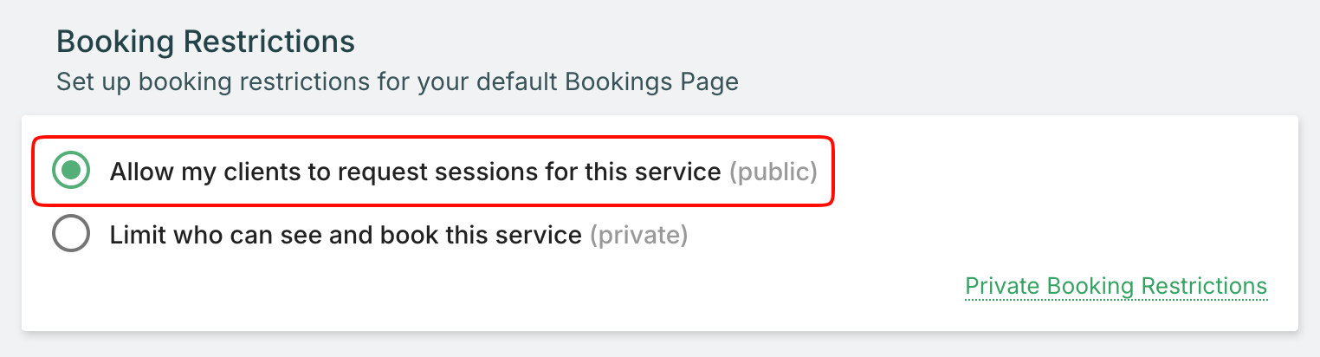Click the gray '(private)' tag text

[x=638, y=235]
